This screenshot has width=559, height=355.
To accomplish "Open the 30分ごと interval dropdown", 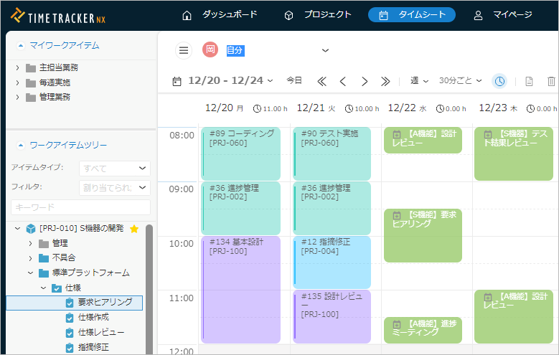I will tap(461, 81).
